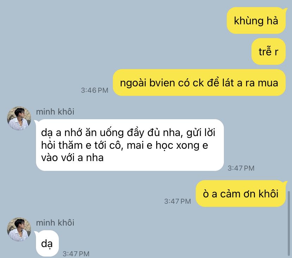The height and width of the screenshot is (258, 292).
Task: Click the short 'dạ' white bubble
Action: (x=47, y=244)
